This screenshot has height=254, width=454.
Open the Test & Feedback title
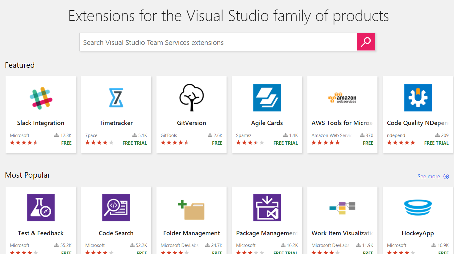click(x=41, y=233)
